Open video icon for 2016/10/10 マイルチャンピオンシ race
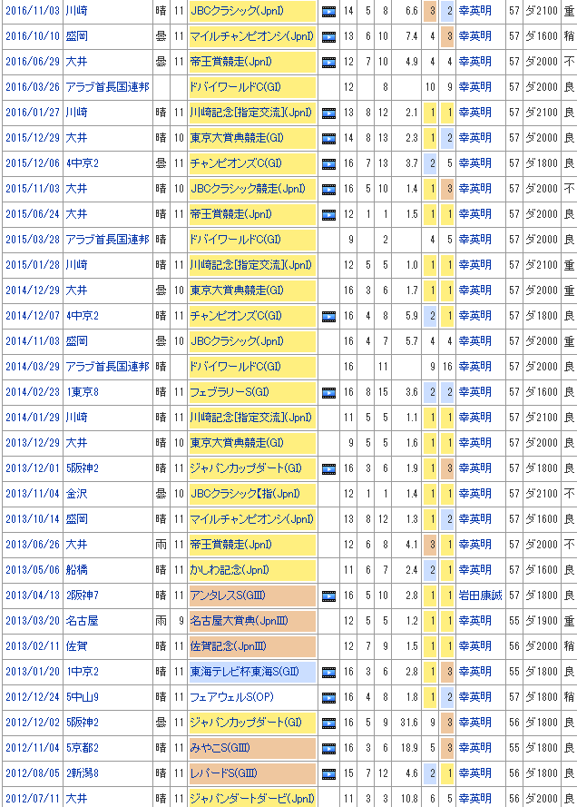The width and height of the screenshot is (577, 807). coord(328,36)
